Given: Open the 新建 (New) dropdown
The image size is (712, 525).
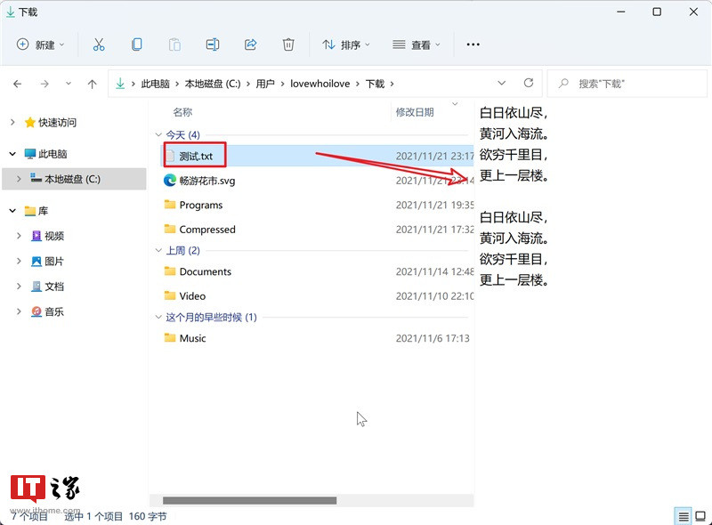Looking at the screenshot, I should click(x=41, y=44).
